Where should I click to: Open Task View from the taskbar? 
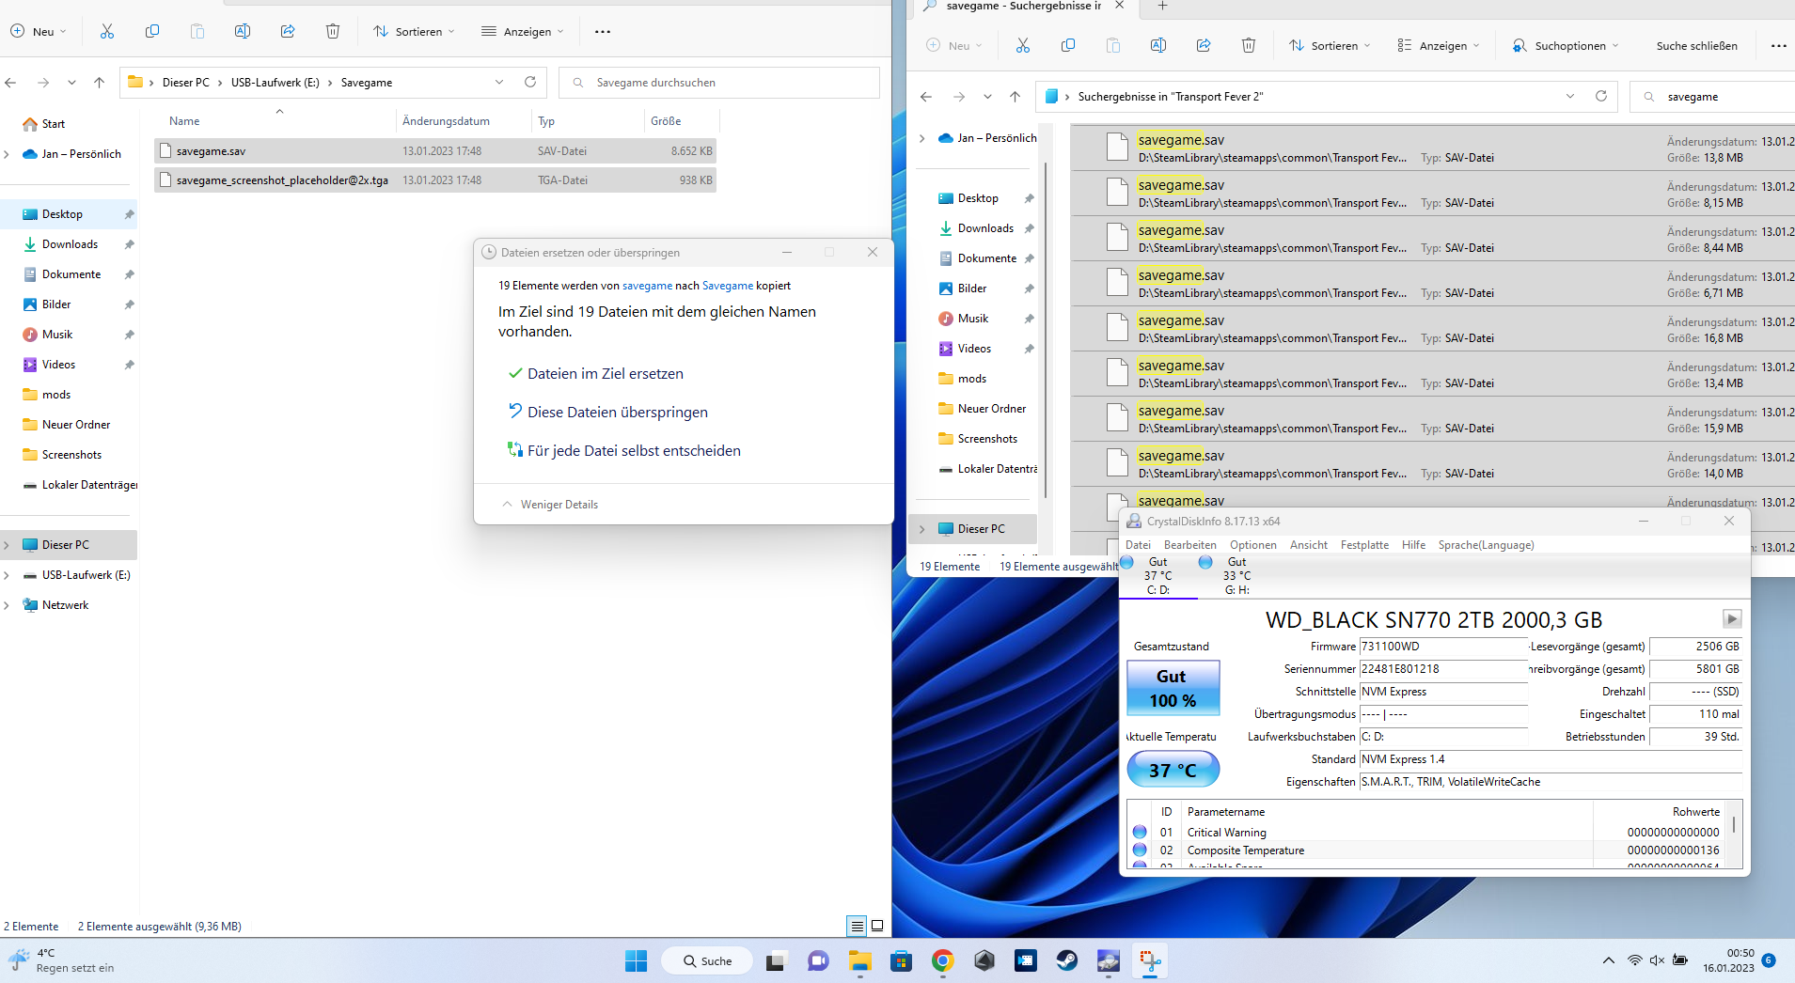tap(776, 960)
